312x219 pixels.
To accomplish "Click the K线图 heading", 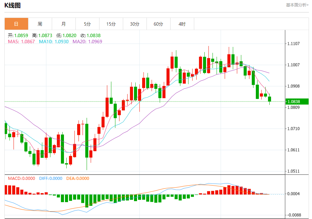I will point(13,5).
